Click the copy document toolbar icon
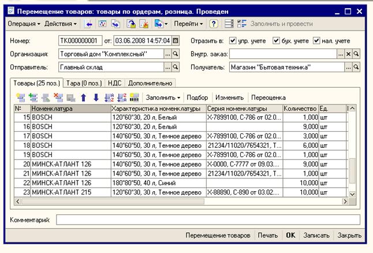373x253 pixels. coord(116,24)
